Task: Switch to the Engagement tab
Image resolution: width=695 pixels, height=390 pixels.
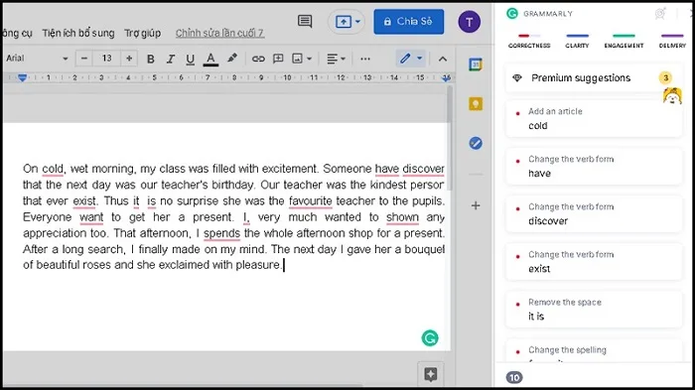Action: (624, 42)
